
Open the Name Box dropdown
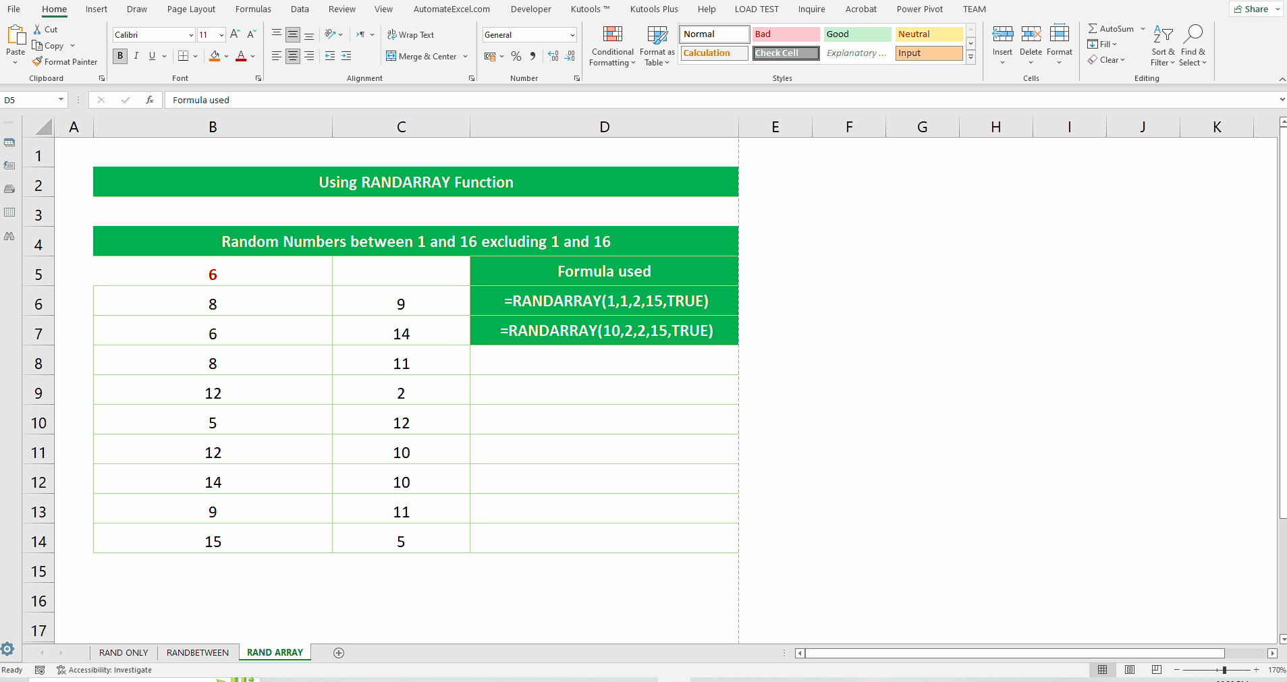coord(61,100)
